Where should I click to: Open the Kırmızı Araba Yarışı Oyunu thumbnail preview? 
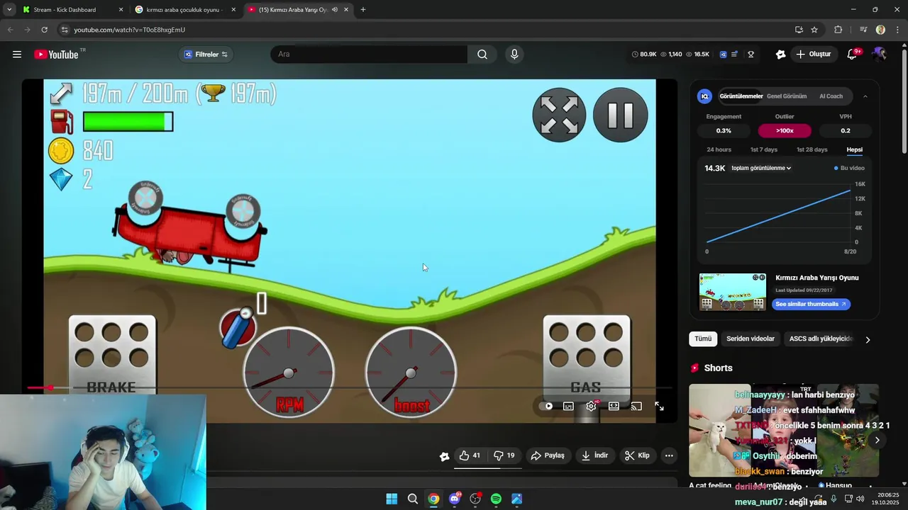[733, 292]
